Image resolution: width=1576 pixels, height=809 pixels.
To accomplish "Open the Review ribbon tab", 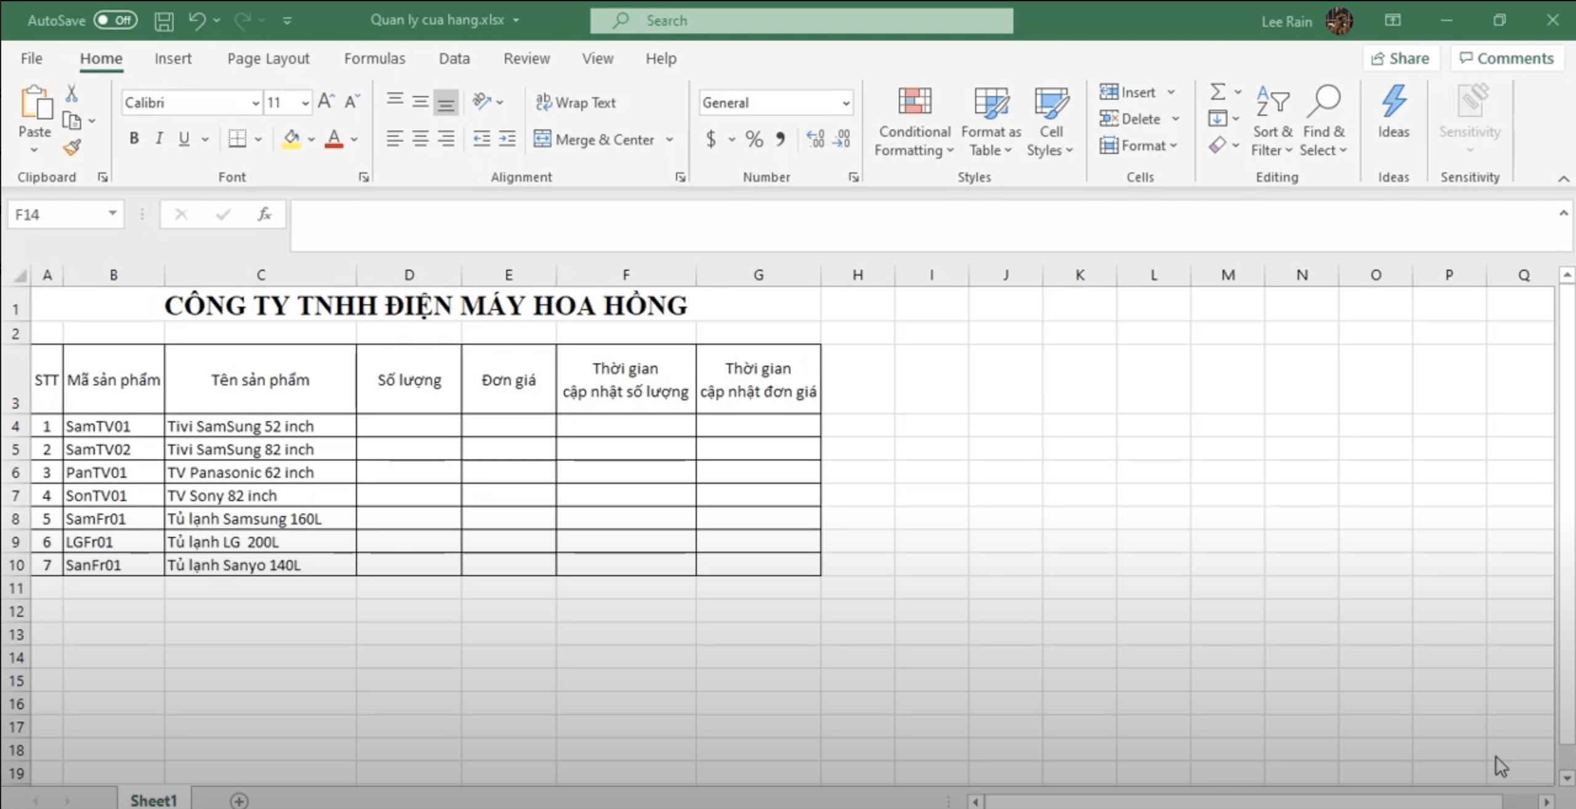I will [526, 58].
